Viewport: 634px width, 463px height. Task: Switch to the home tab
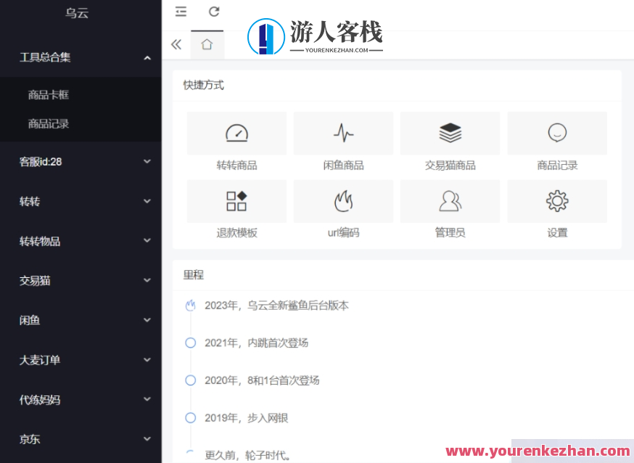coord(207,44)
